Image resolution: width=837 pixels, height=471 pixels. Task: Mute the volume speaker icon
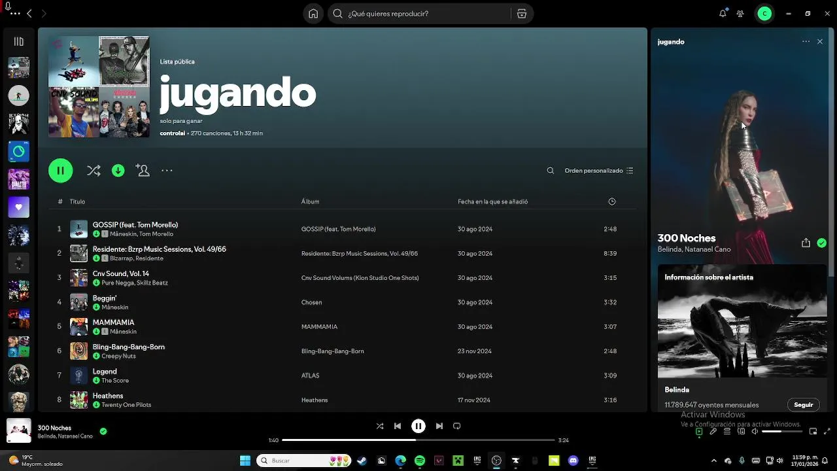click(755, 432)
